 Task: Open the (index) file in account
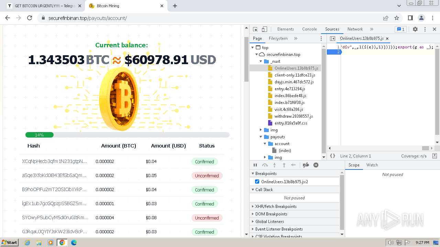pos(285,151)
